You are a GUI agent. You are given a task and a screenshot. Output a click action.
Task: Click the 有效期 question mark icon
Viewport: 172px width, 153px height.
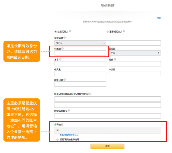(62, 48)
